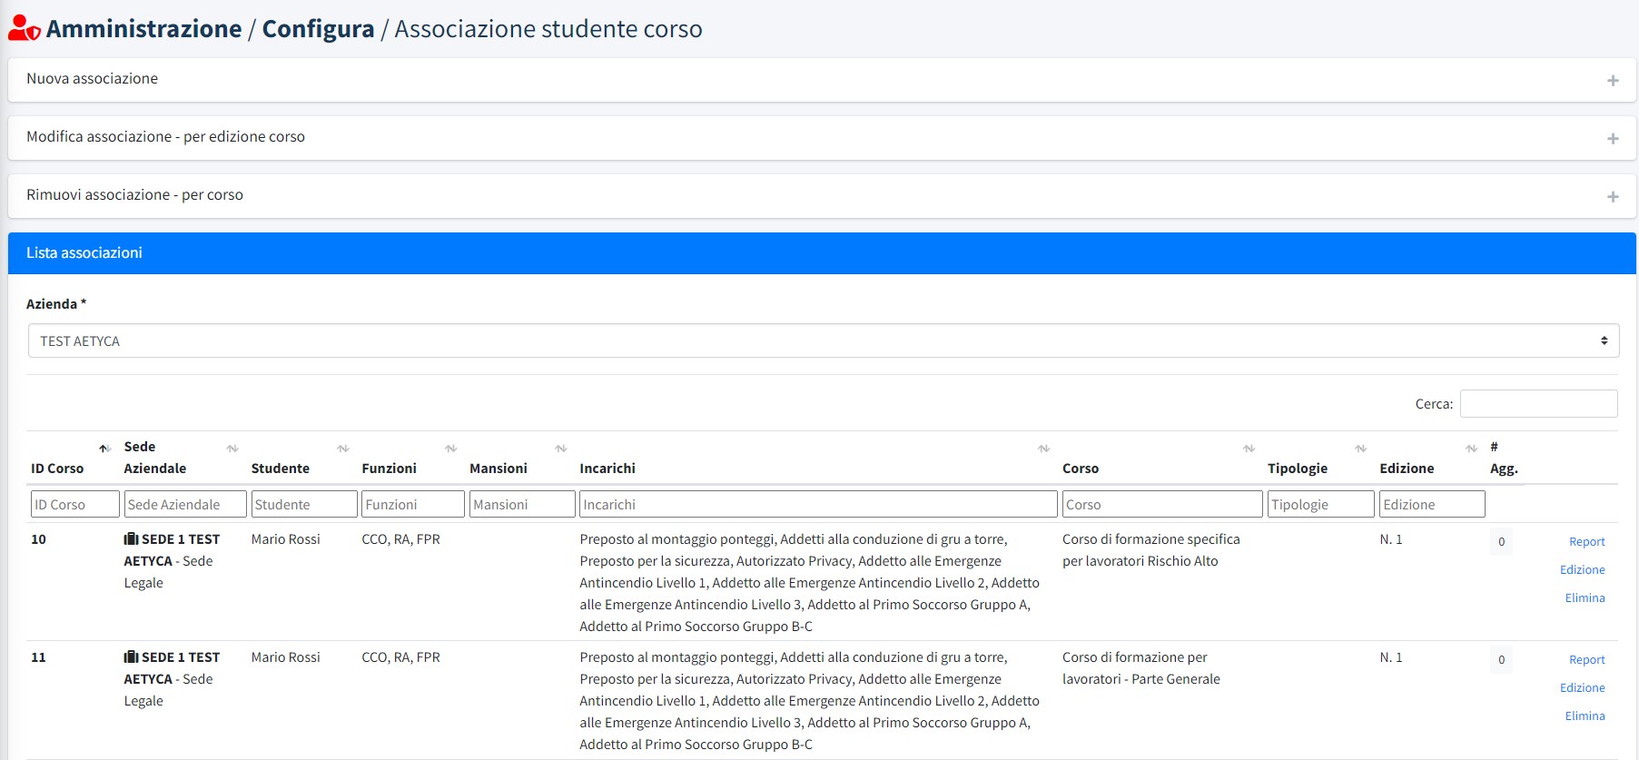This screenshot has width=1639, height=760.
Task: Click plus icon for Rimuovi associazione panel
Action: coord(1613,197)
